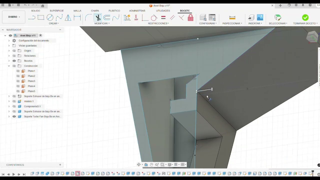Click the Insert image canvas icon
Image resolution: width=320 pixels, height=180 pixels.
point(260,17)
